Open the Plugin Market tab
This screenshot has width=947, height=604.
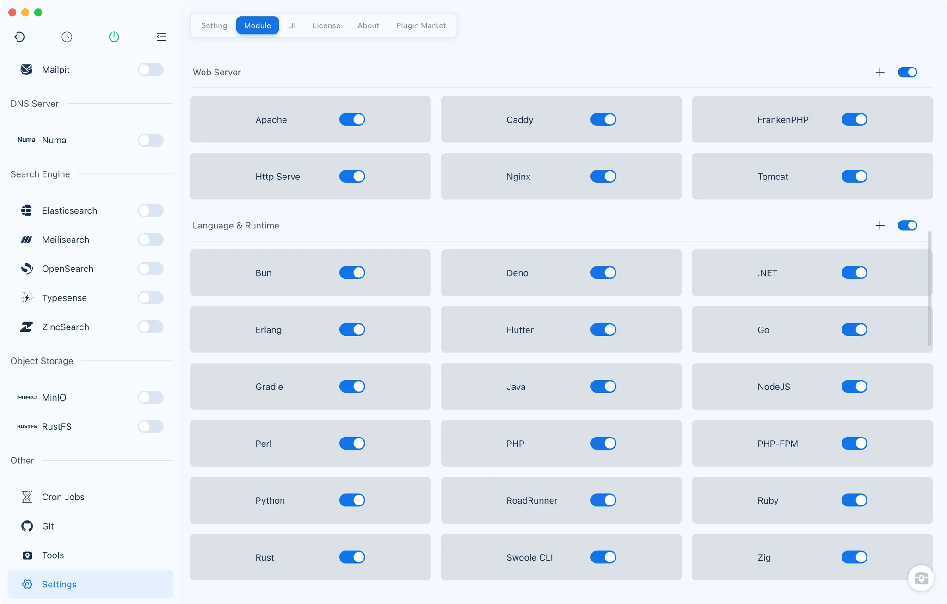(x=421, y=25)
